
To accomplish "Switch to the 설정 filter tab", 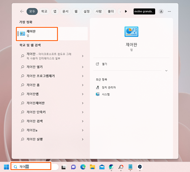I will tap(86, 11).
